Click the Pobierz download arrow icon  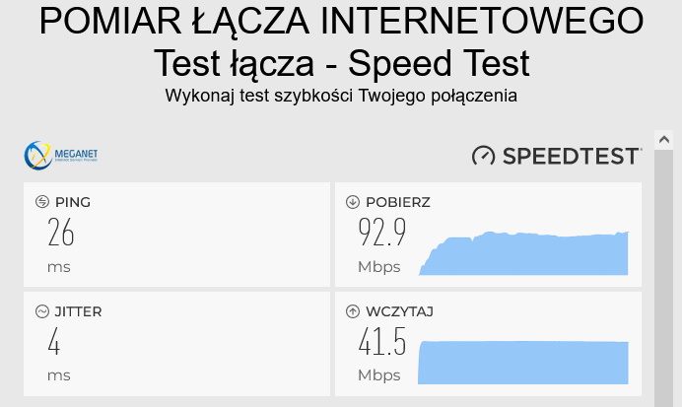pyautogui.click(x=352, y=202)
